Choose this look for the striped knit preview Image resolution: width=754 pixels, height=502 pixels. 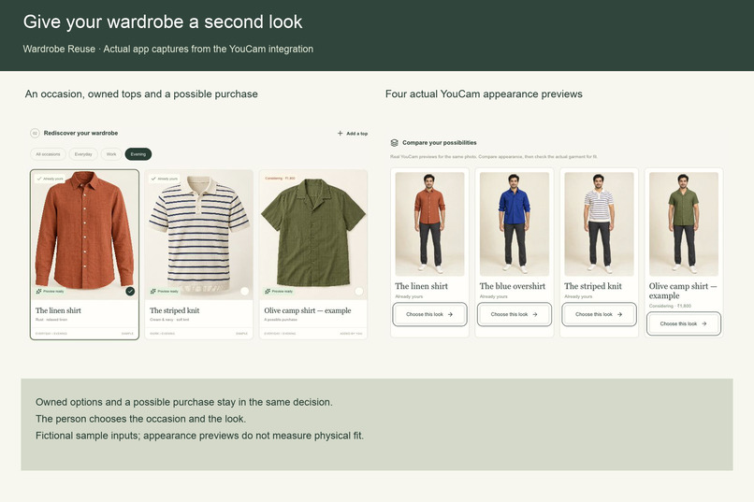tap(599, 314)
